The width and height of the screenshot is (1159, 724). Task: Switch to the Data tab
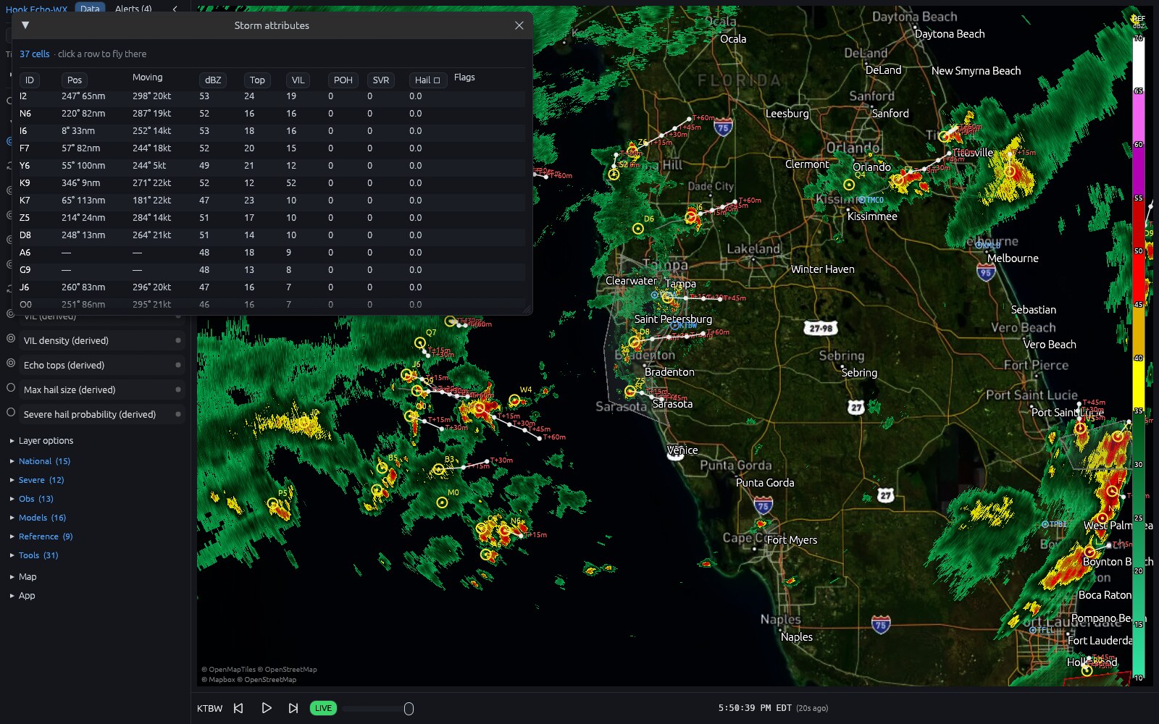point(91,9)
